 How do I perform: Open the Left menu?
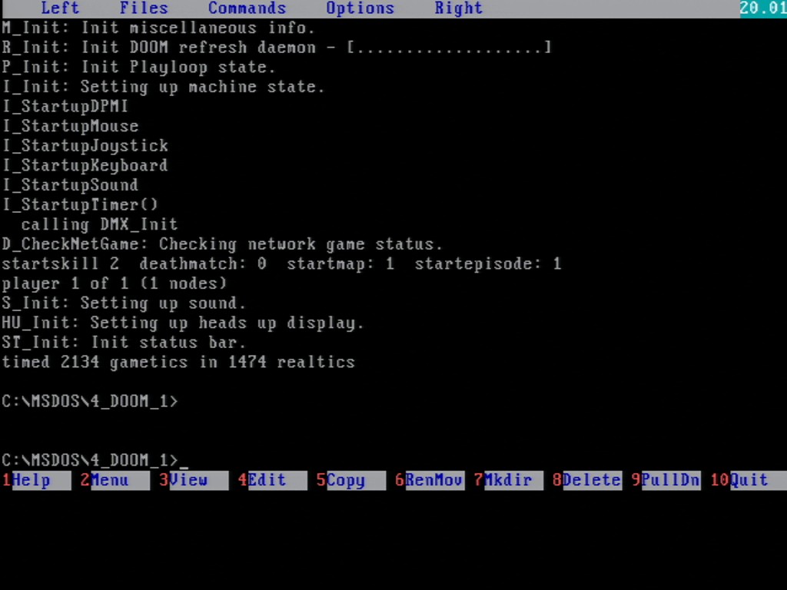point(60,8)
